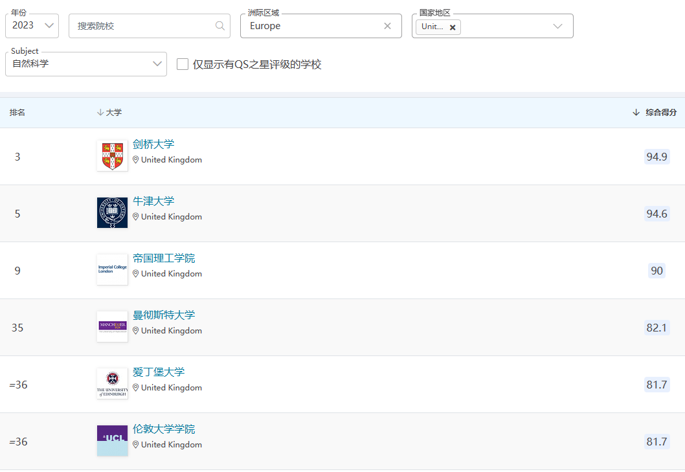Click the score 90 for 帝国理工学院
Viewport: 685px width, 472px height.
tap(657, 271)
